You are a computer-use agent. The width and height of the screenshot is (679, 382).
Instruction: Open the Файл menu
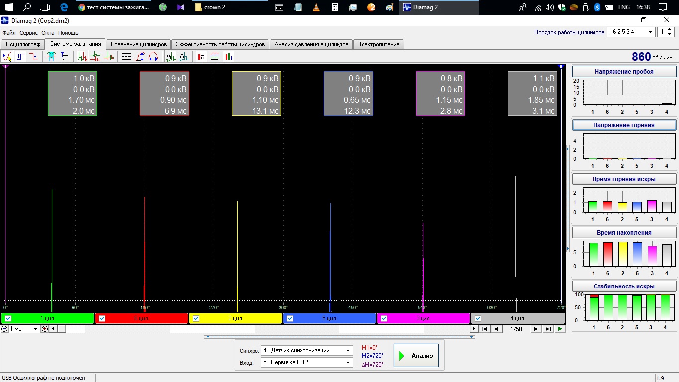pos(9,33)
